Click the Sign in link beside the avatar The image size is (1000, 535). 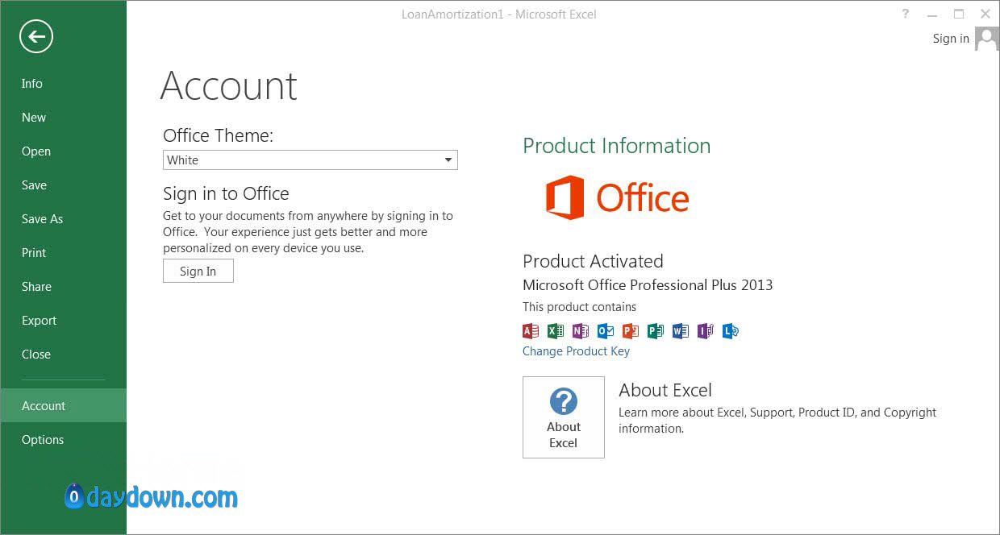(x=951, y=39)
